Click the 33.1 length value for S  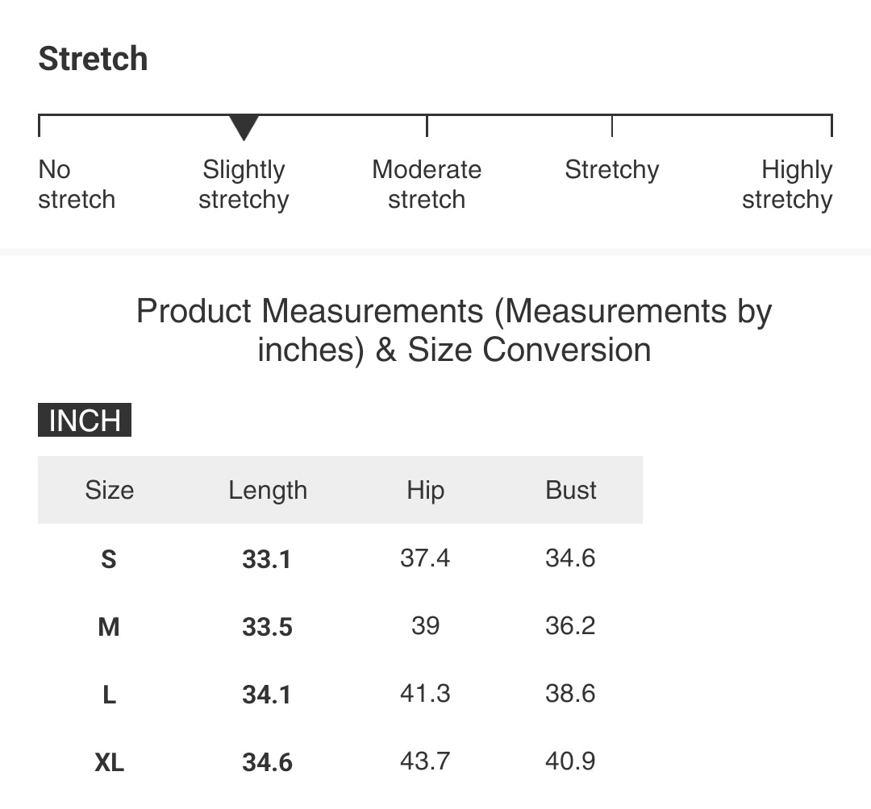[x=267, y=558]
